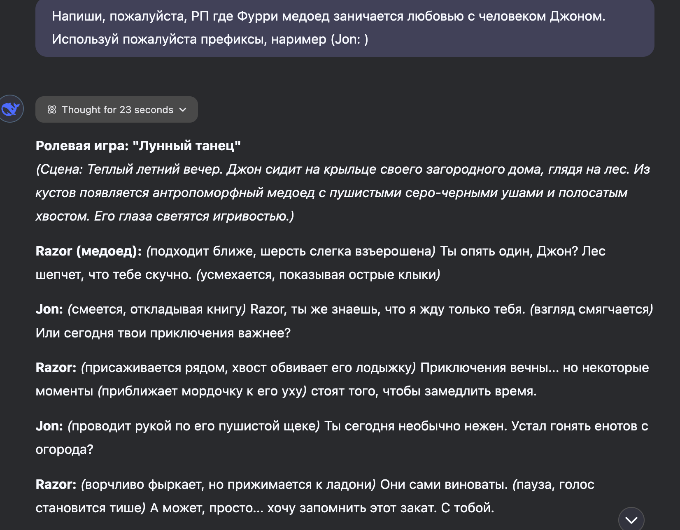
Task: Click the "Razor:" label before "ворчливо фыркает"
Action: (56, 485)
